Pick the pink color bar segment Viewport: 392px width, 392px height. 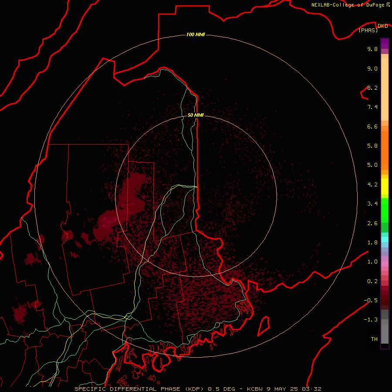click(x=385, y=264)
